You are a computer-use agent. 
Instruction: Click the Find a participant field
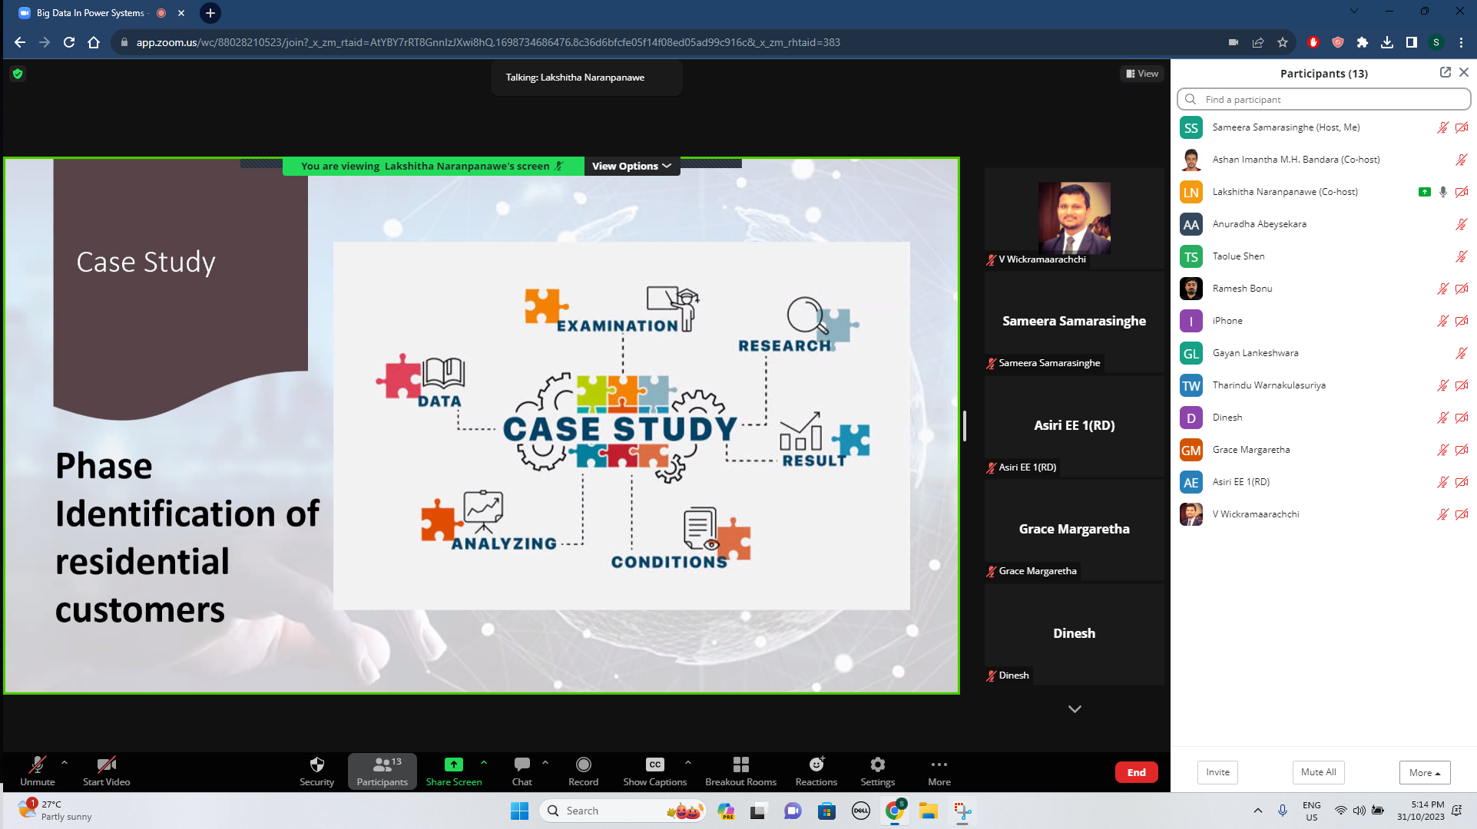coord(1324,99)
